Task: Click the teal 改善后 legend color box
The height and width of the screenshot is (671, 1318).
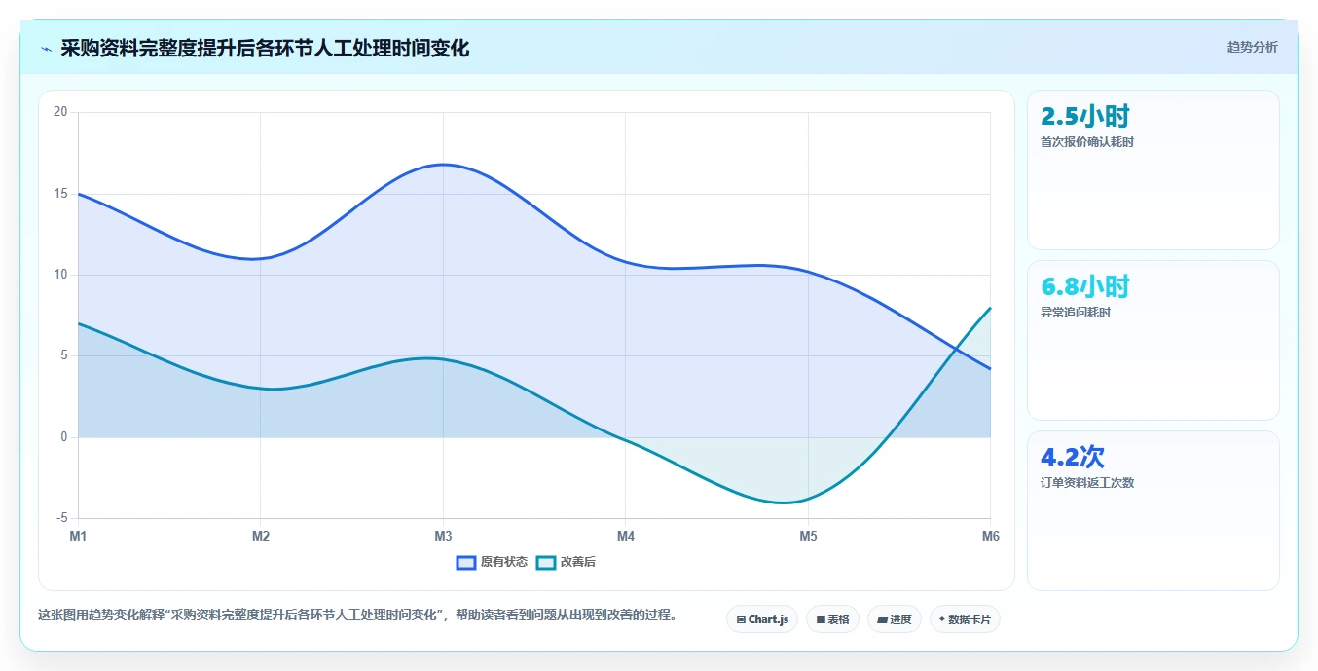Action: point(546,562)
